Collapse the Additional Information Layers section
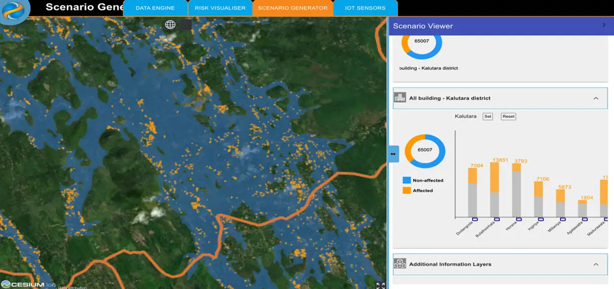Image resolution: width=614 pixels, height=289 pixels. pyautogui.click(x=596, y=265)
